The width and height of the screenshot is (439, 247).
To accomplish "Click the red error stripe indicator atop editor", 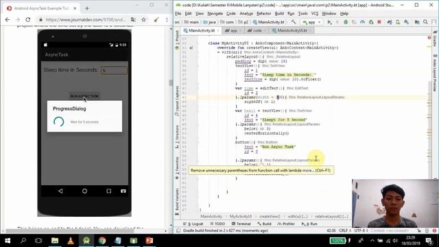I will coord(429,38).
